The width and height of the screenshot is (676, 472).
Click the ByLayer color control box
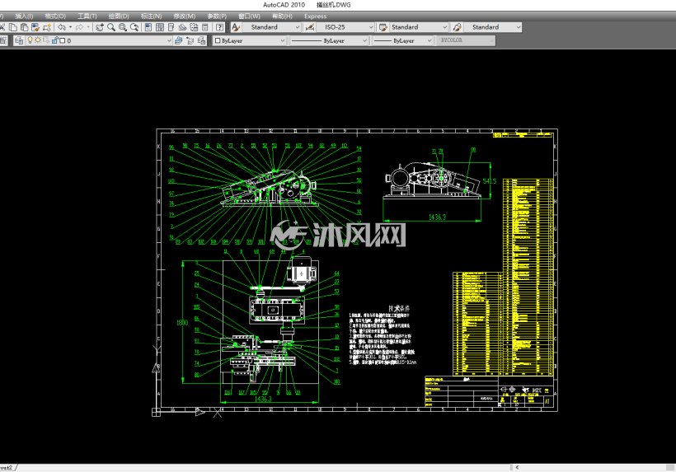point(250,40)
